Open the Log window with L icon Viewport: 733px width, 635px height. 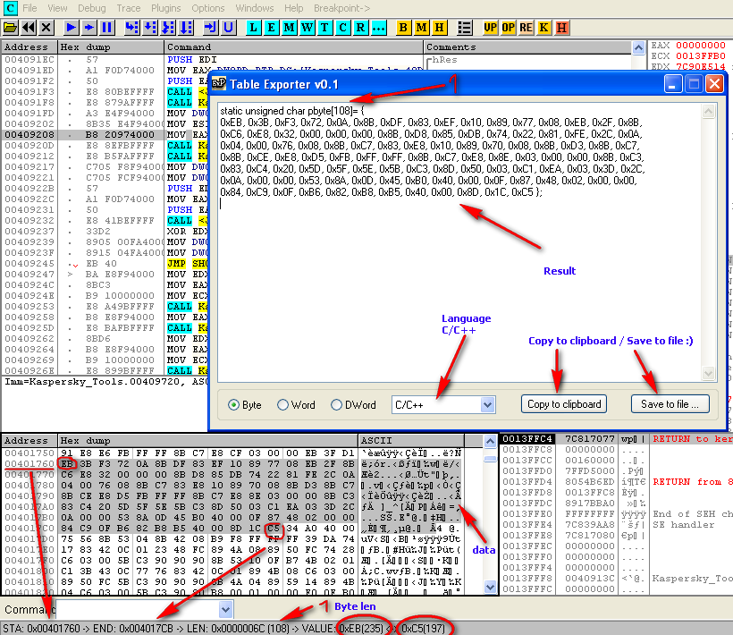(253, 28)
